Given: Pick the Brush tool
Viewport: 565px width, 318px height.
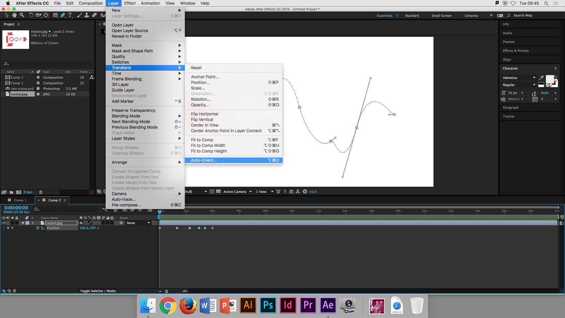Looking at the screenshot, I should [79, 15].
